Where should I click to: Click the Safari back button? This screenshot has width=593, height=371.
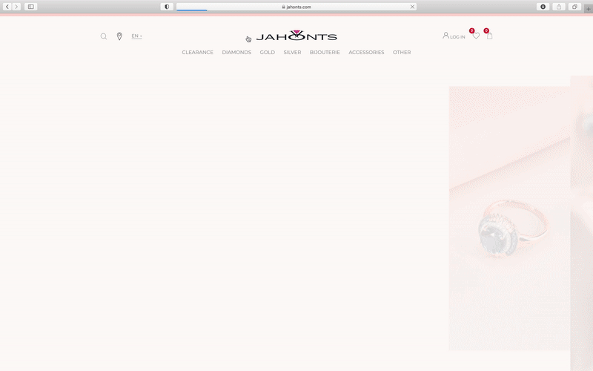7,7
